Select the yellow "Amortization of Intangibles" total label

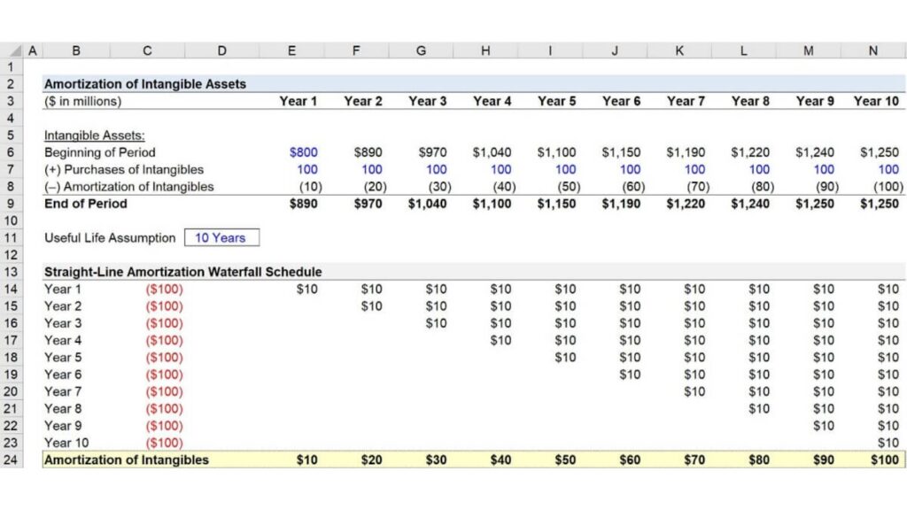[127, 460]
